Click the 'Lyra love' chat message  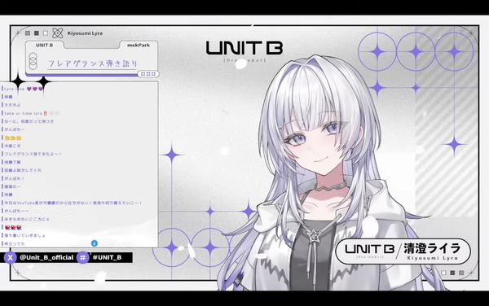(24, 89)
